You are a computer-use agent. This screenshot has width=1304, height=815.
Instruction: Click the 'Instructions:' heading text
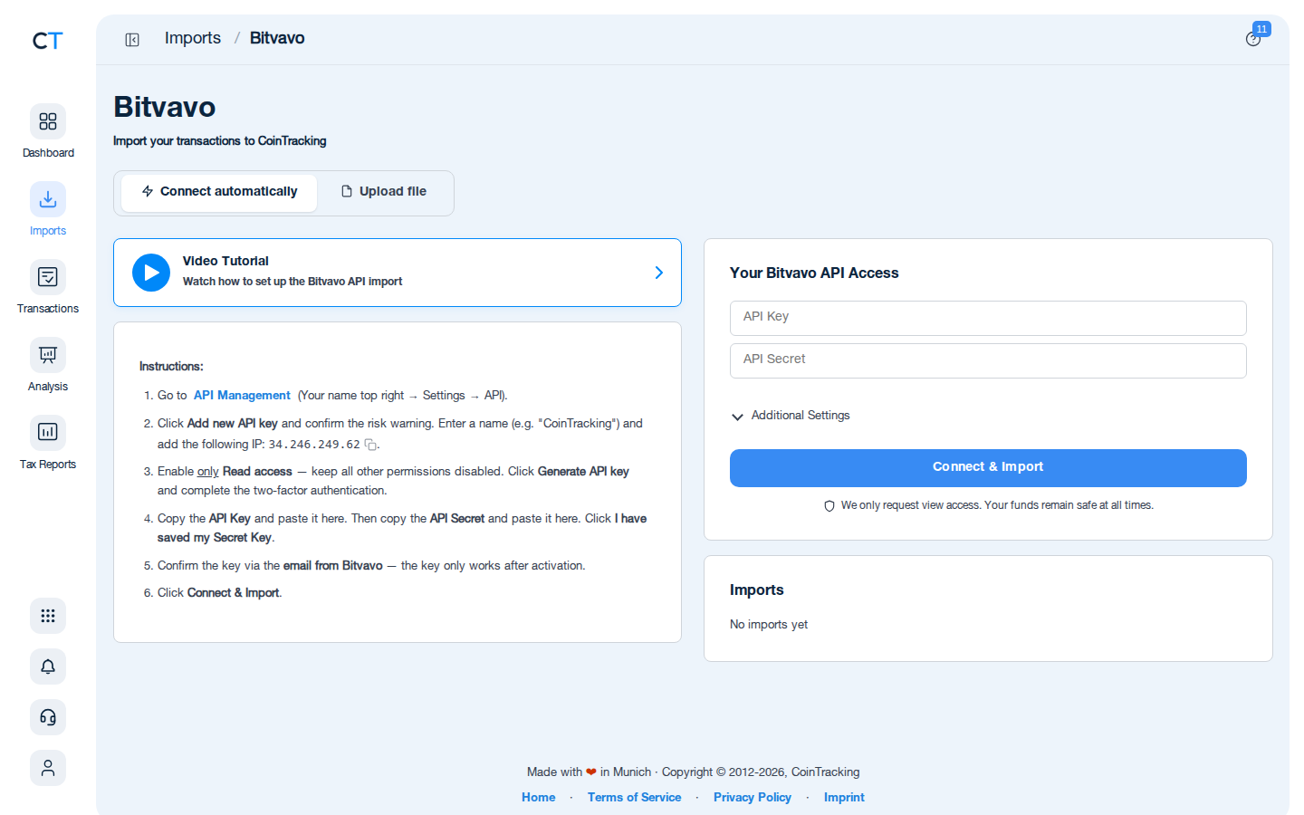coord(171,367)
